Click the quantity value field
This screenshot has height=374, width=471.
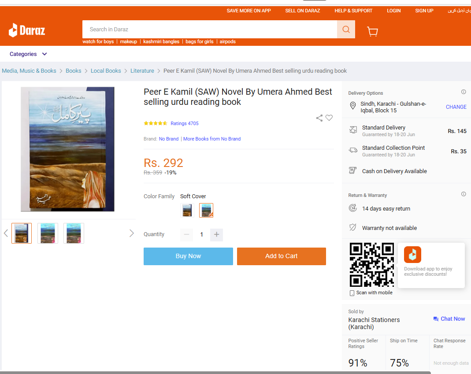201,235
